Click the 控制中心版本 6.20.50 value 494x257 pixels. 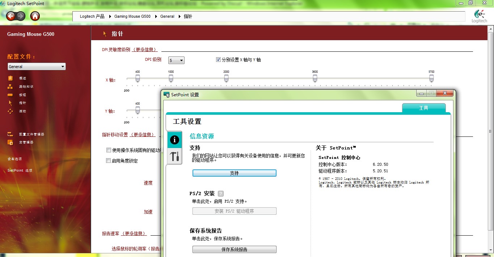pos(380,164)
